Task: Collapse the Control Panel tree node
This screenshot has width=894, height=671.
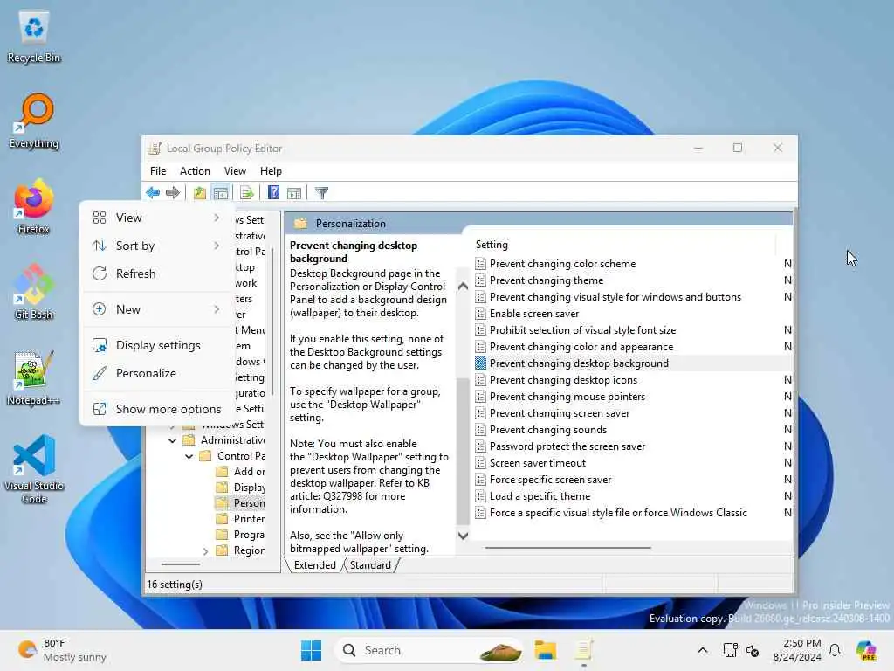Action: [x=189, y=456]
